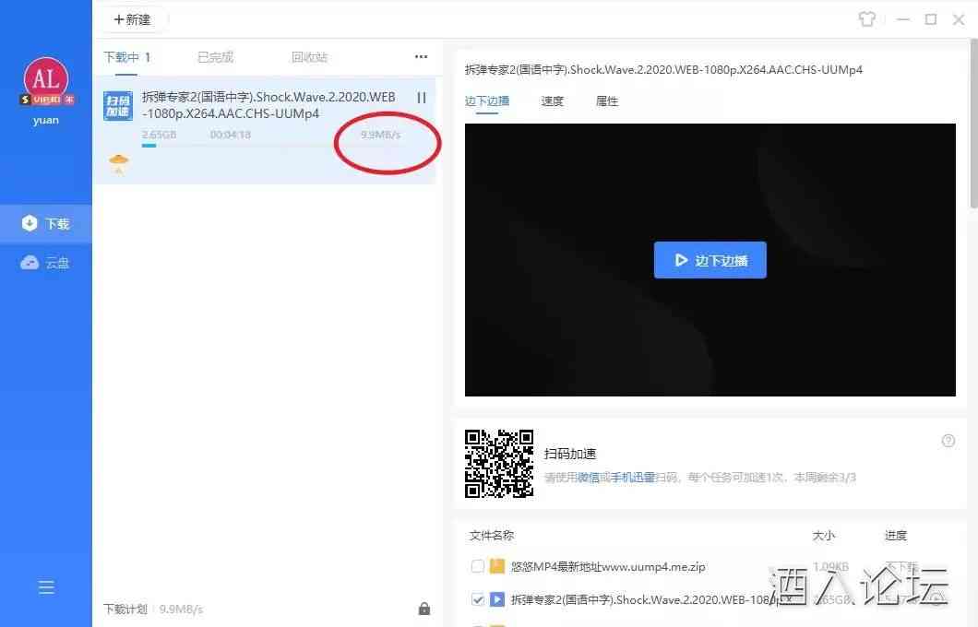The height and width of the screenshot is (627, 978).
Task: Click the help question mark icon
Action: (948, 441)
